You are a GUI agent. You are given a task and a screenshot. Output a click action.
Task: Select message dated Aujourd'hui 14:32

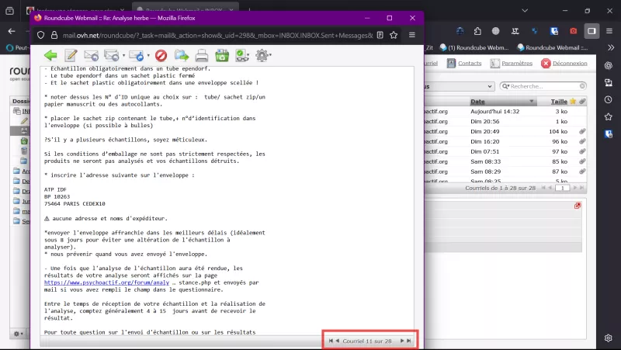(x=505, y=112)
